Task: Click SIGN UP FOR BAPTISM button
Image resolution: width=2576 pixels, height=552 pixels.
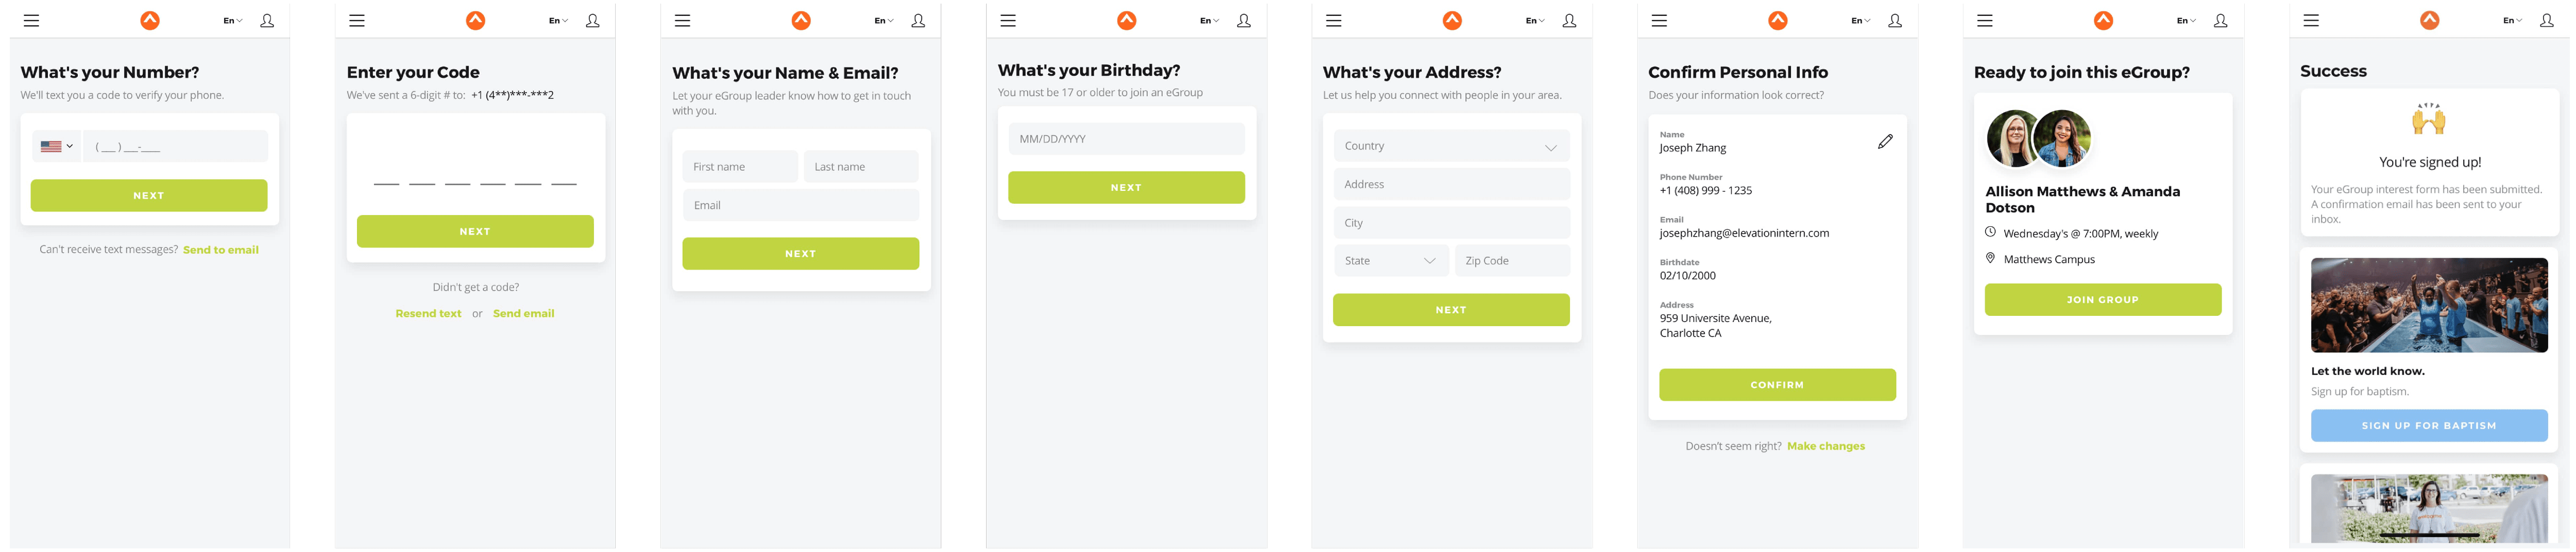Action: tap(2428, 425)
